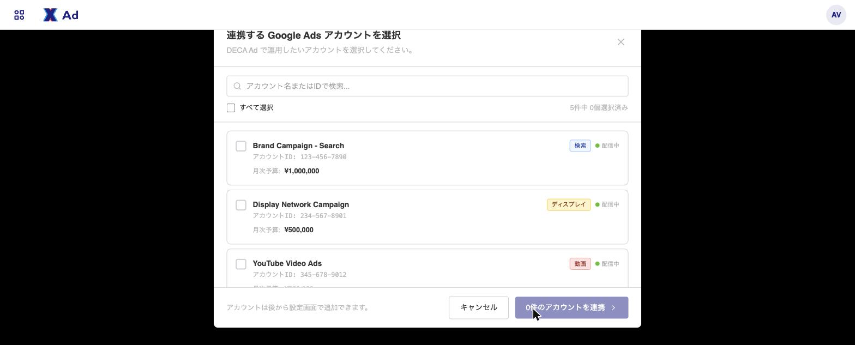
Task: Click the 連携する Google Ads アカウントを選択 heading
Action: click(x=314, y=35)
